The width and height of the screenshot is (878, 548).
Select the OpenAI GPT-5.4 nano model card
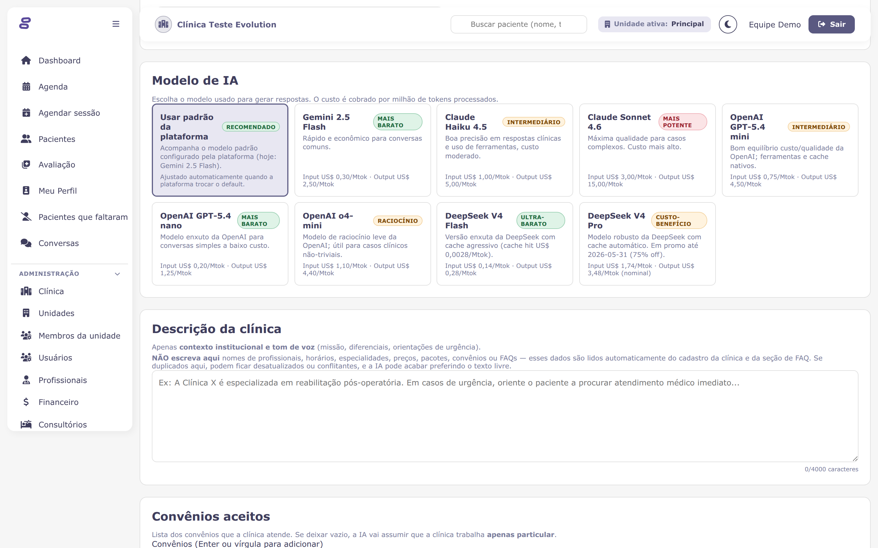tap(220, 244)
